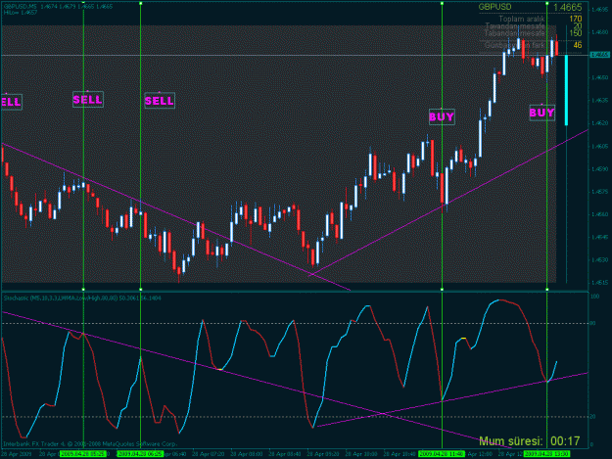Click the BUY label on the 11:40 line
Viewport: 612px width, 459px height.
click(442, 116)
